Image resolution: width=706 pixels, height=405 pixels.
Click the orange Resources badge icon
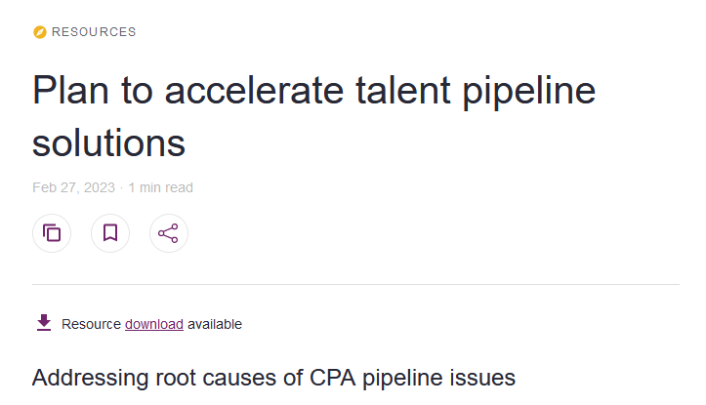point(39,32)
